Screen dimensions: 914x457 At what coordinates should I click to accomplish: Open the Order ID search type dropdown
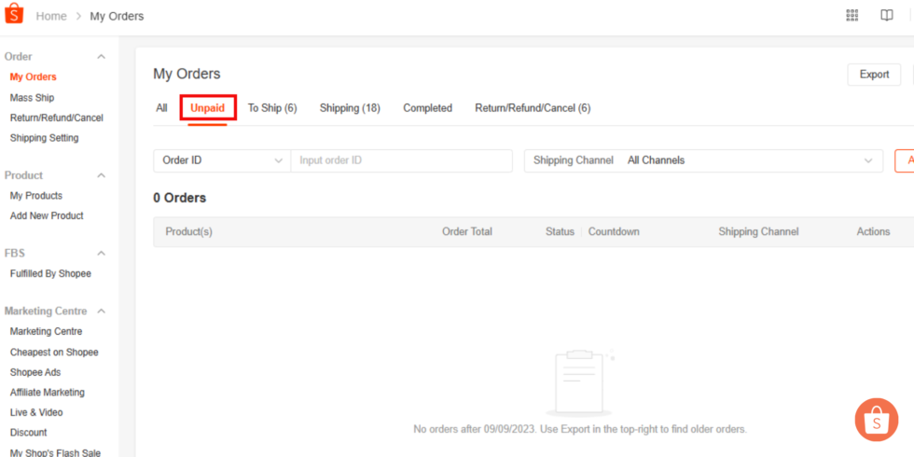point(222,160)
